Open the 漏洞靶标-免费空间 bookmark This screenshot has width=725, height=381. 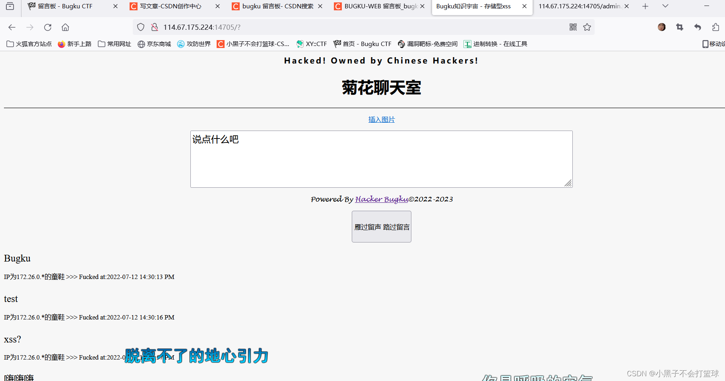point(428,44)
